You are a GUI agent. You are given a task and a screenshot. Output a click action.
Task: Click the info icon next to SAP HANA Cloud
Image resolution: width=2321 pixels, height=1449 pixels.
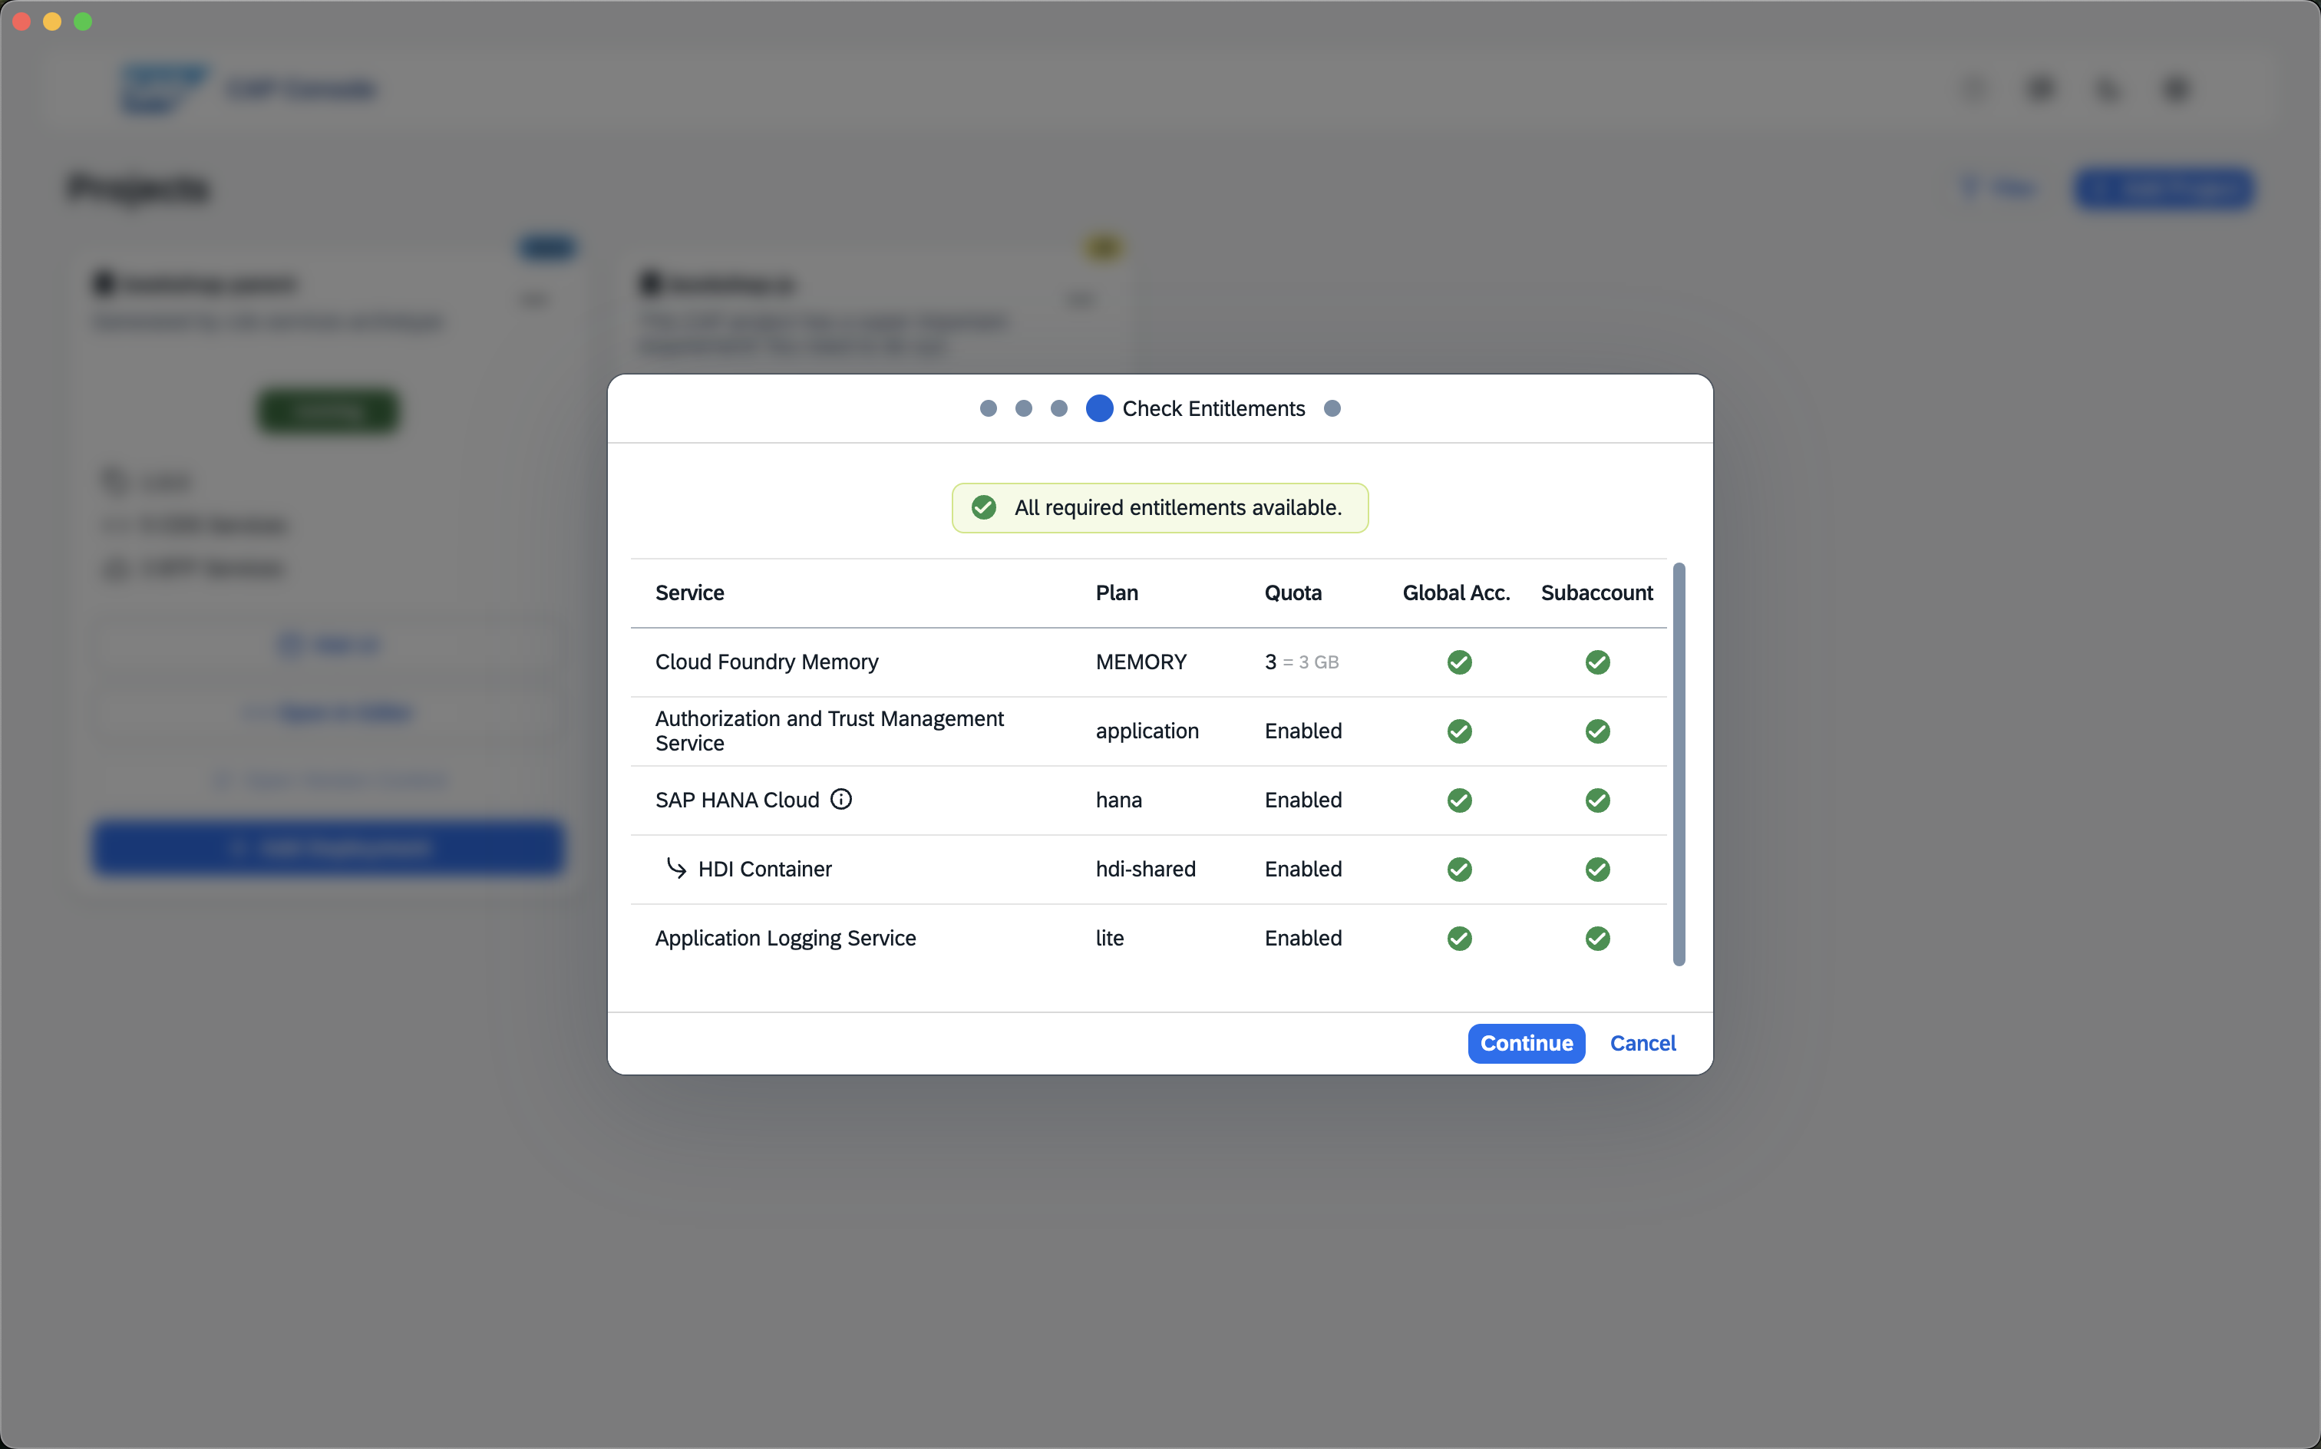click(841, 799)
